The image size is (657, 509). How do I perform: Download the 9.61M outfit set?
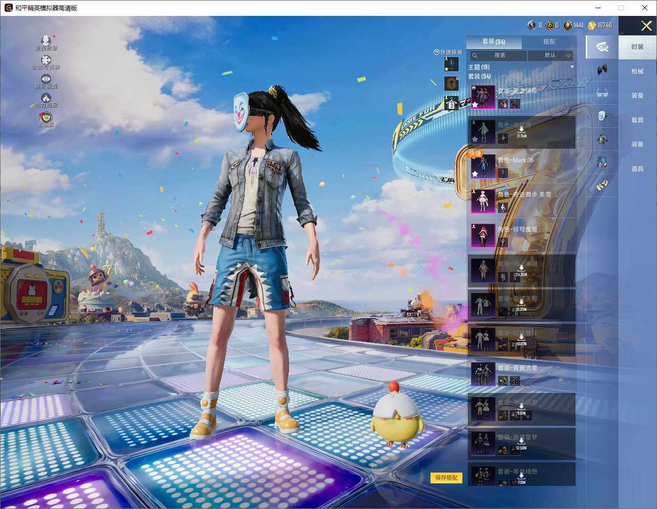click(x=521, y=409)
